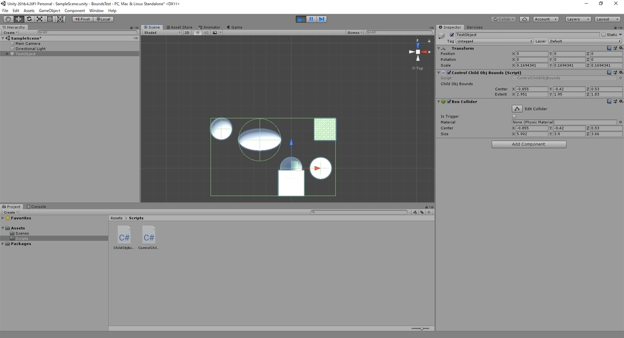This screenshot has width=624, height=338.
Task: Open Box Collider help icon
Action: coord(609,102)
